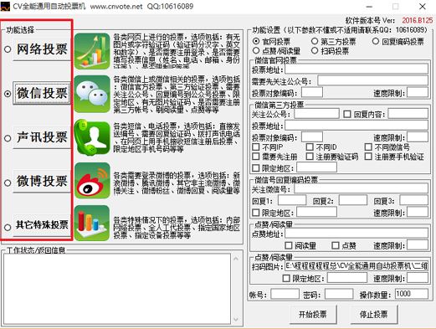Select the 第三方投票 radio option

point(315,41)
